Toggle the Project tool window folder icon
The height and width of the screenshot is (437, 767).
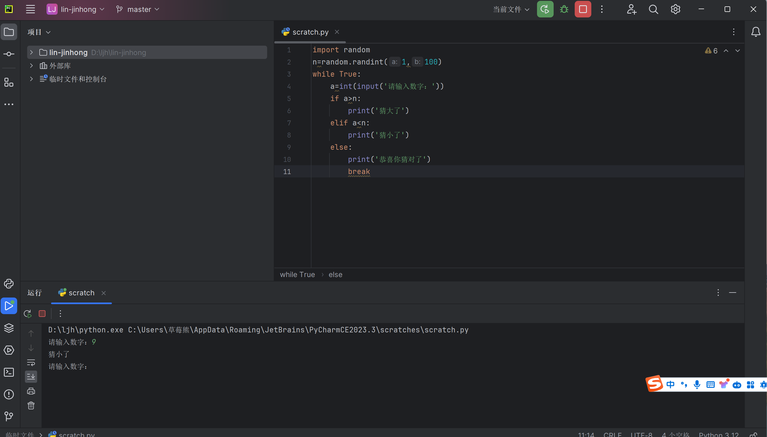(x=9, y=32)
